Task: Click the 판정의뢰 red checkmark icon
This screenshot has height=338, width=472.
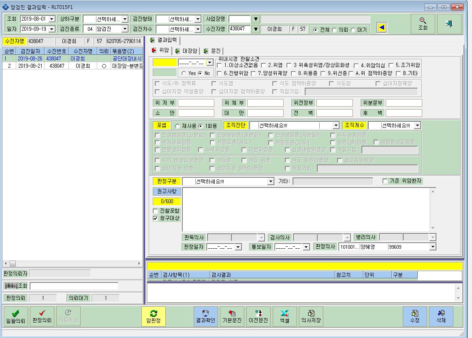Action: [x=42, y=313]
